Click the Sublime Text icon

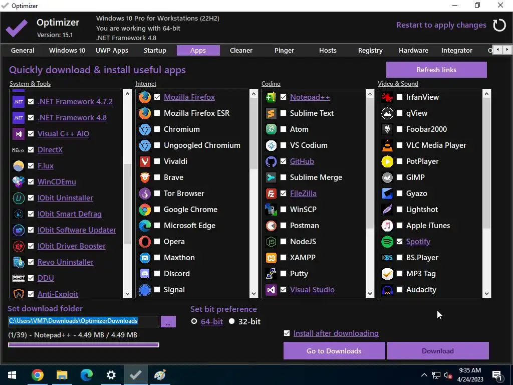(271, 113)
